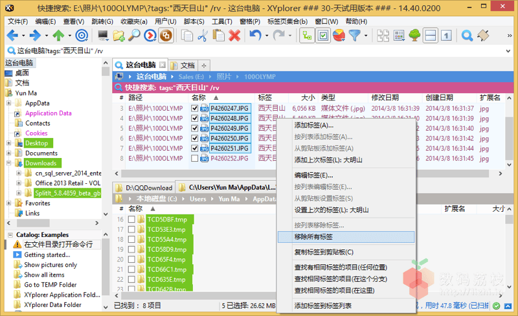This screenshot has width=518, height=316.
Task: Expand the Favorites tree node
Action: (9, 203)
